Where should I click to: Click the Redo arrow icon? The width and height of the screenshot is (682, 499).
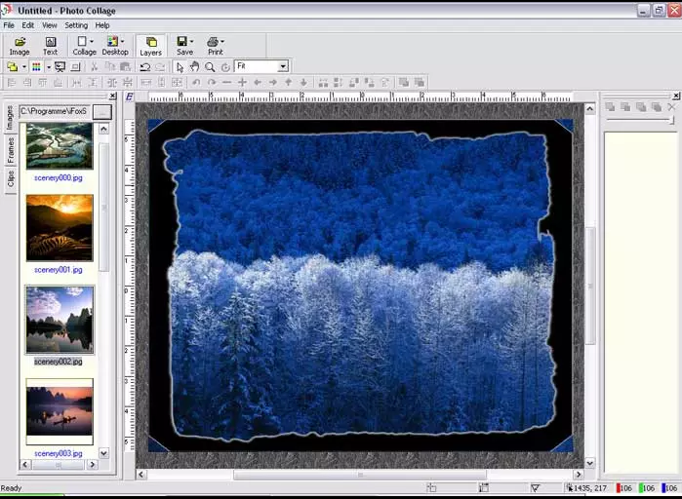coord(160,67)
